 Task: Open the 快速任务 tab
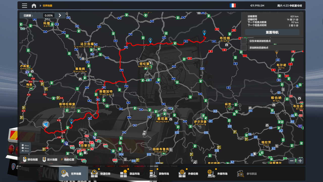point(103,174)
